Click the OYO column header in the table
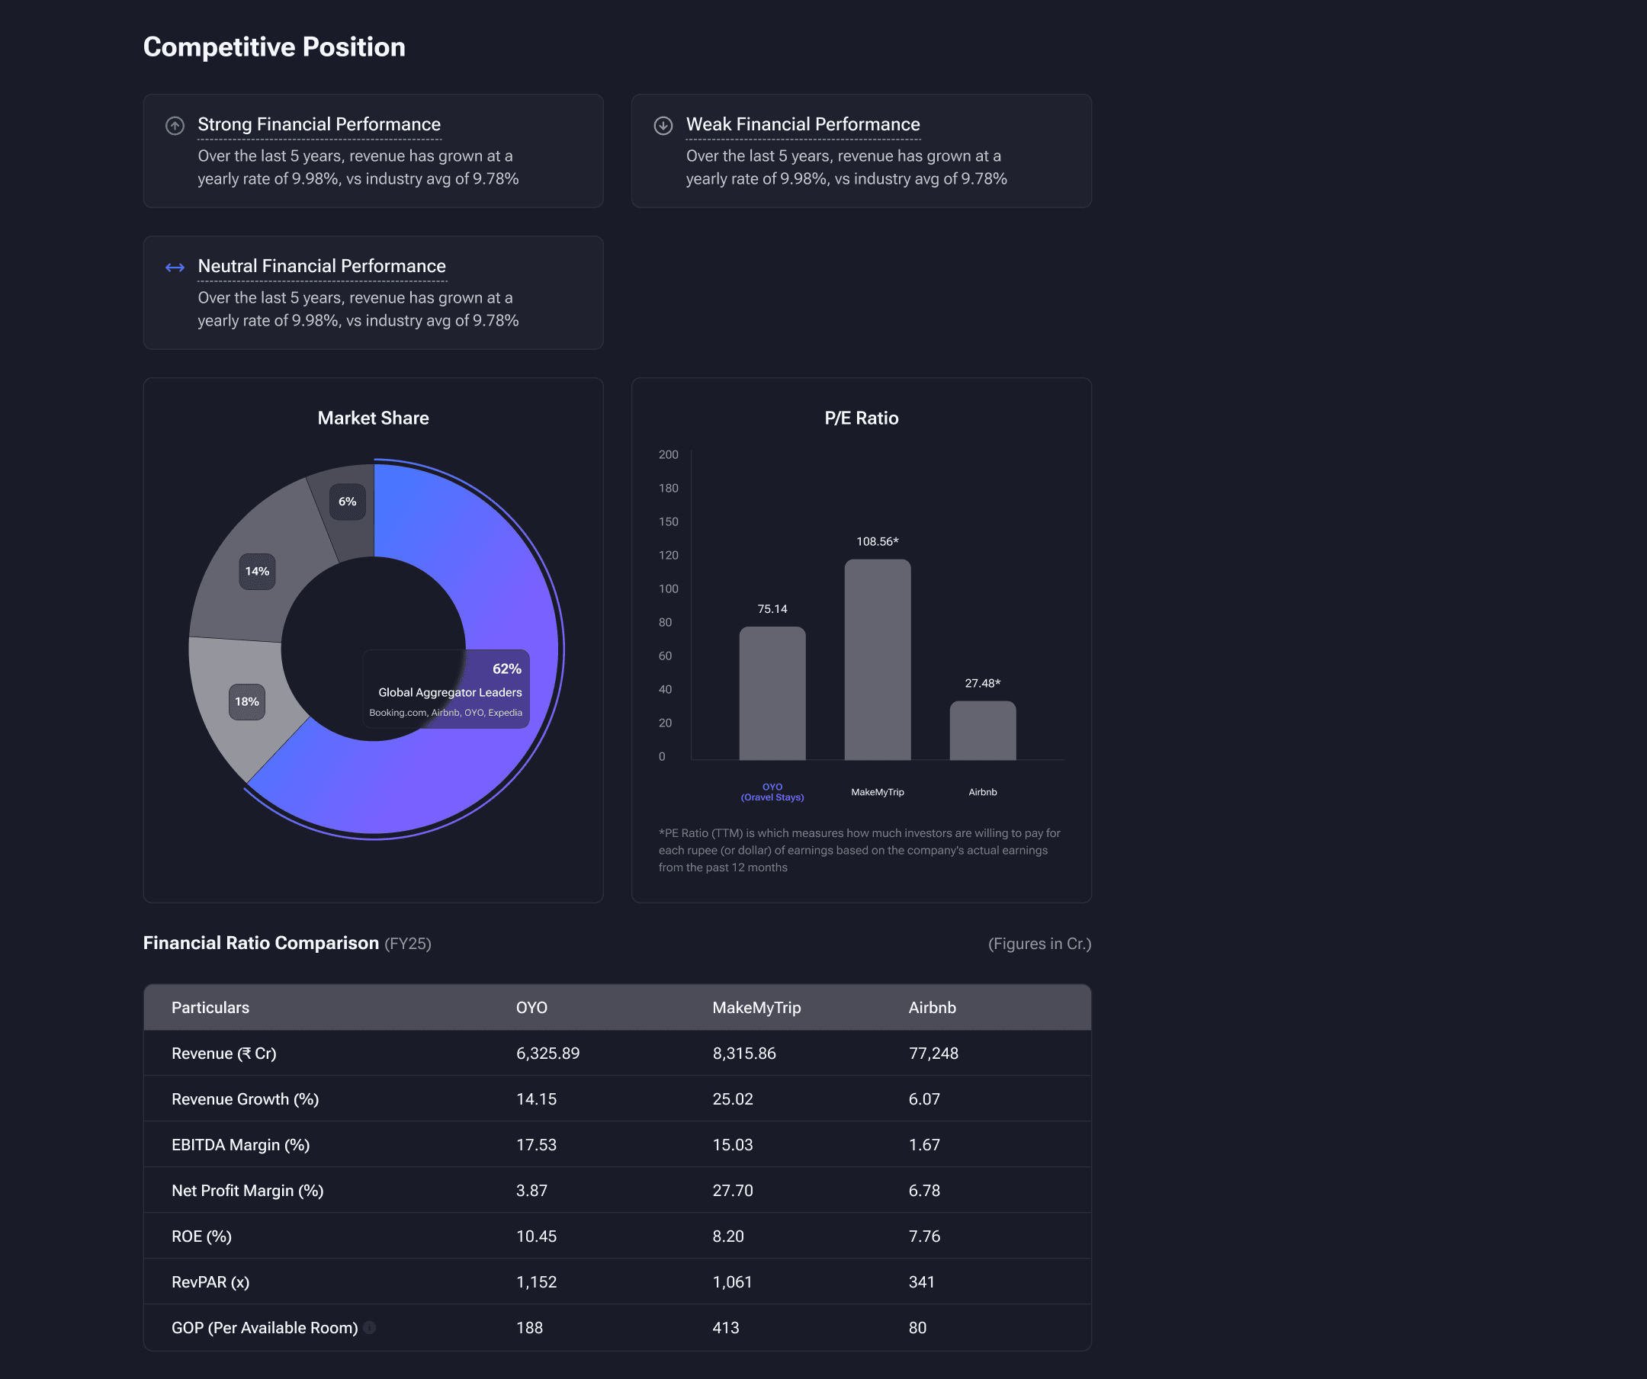The height and width of the screenshot is (1379, 1647). (531, 1008)
